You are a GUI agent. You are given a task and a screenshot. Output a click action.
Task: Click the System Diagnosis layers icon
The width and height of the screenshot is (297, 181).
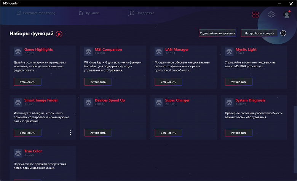[229, 102]
